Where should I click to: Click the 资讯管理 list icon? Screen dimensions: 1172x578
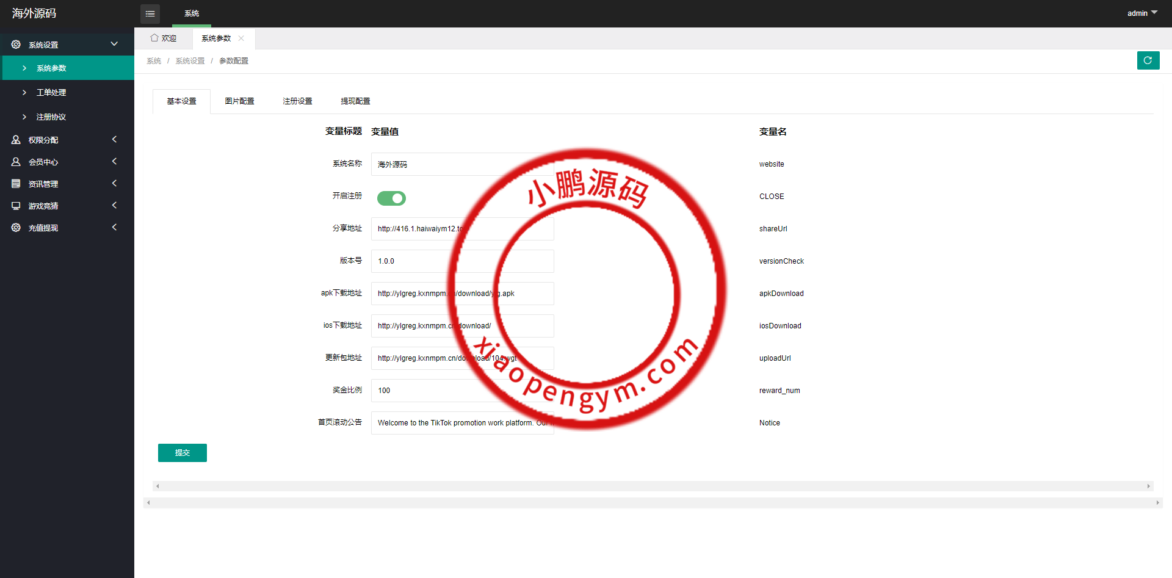pyautogui.click(x=16, y=184)
